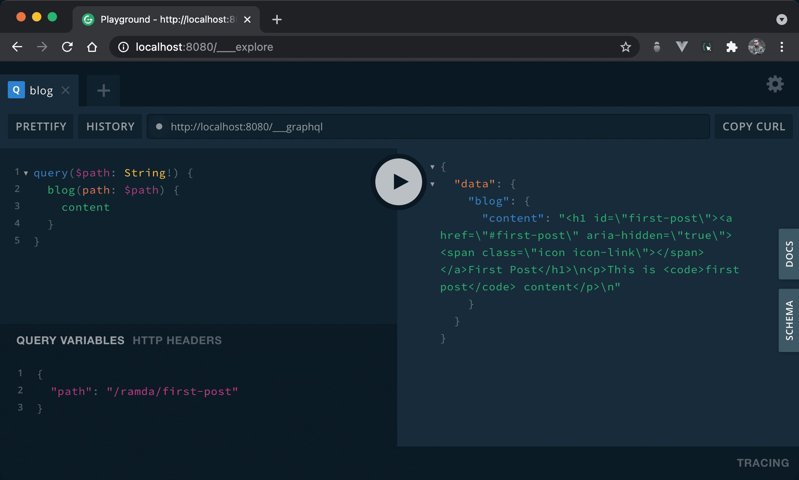Click the braces cursor extension icon

[707, 47]
